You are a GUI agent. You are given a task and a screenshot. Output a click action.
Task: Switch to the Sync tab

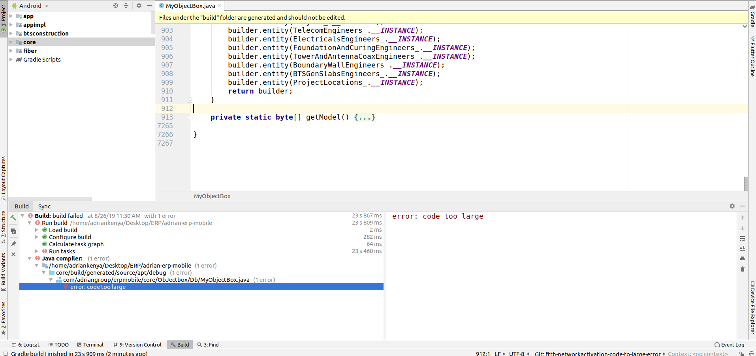click(44, 206)
